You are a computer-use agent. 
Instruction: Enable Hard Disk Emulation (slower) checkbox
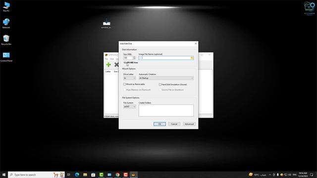[160, 85]
